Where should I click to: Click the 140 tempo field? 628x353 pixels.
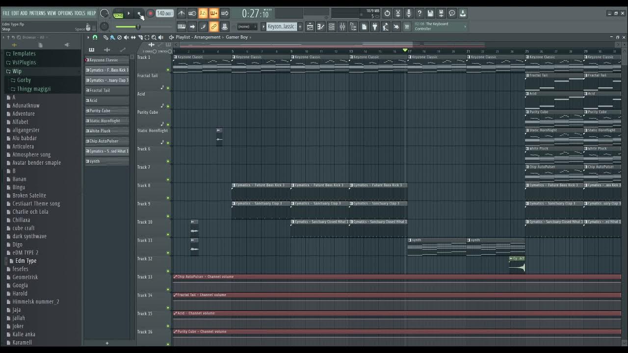165,14
